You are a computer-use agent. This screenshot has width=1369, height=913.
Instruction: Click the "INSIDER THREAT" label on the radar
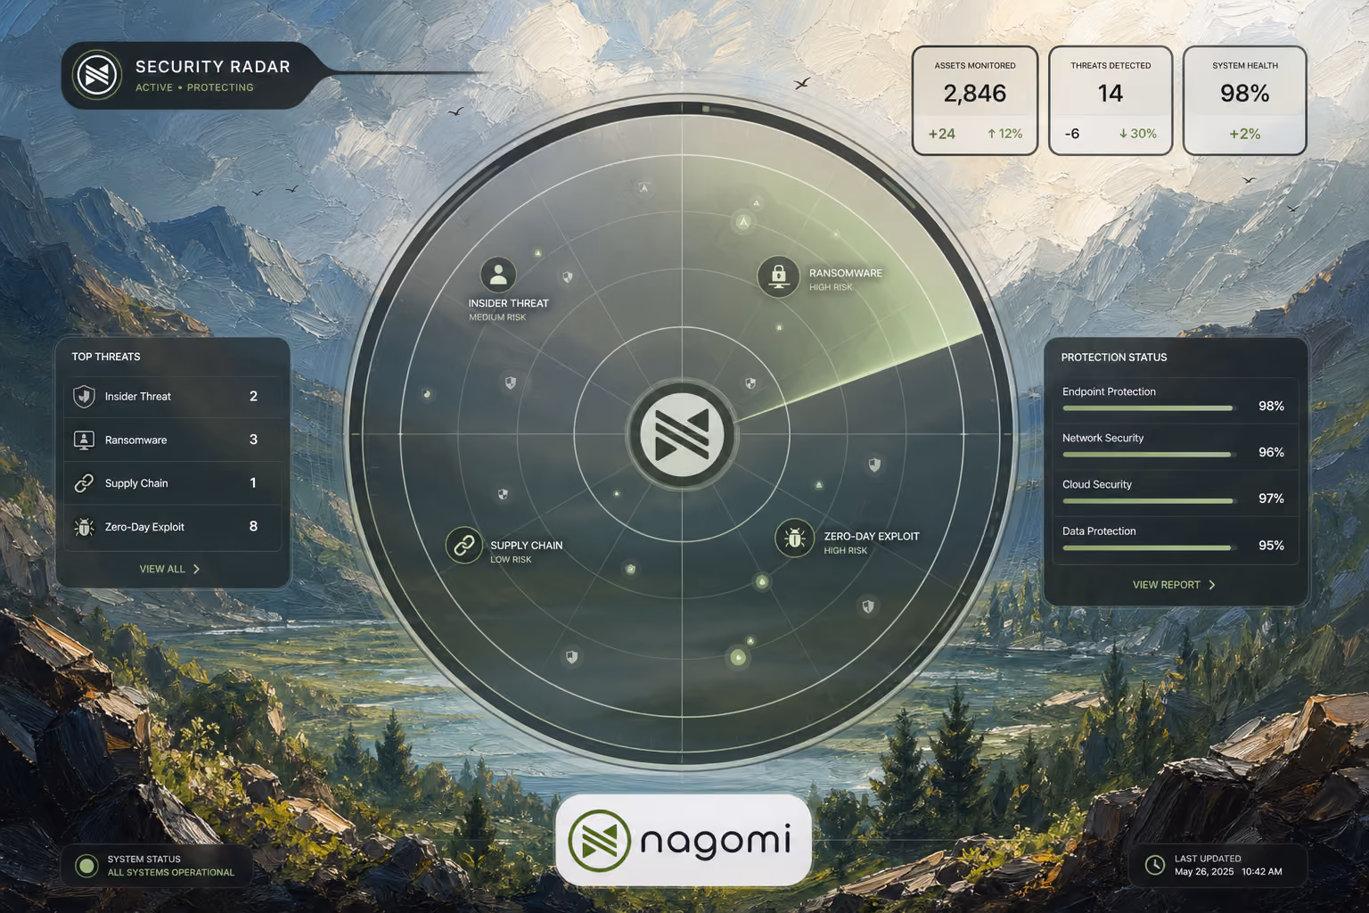[x=509, y=303]
